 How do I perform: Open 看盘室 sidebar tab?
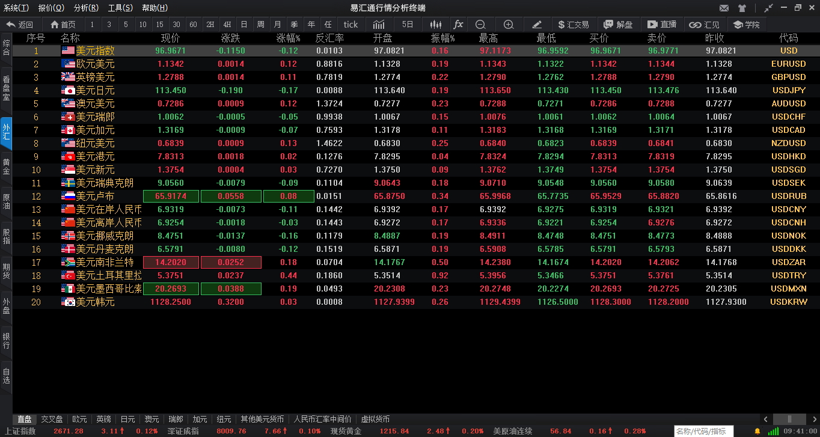(x=6, y=88)
